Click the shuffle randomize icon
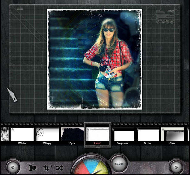Screen dimensions: 190x175 (60, 168)
